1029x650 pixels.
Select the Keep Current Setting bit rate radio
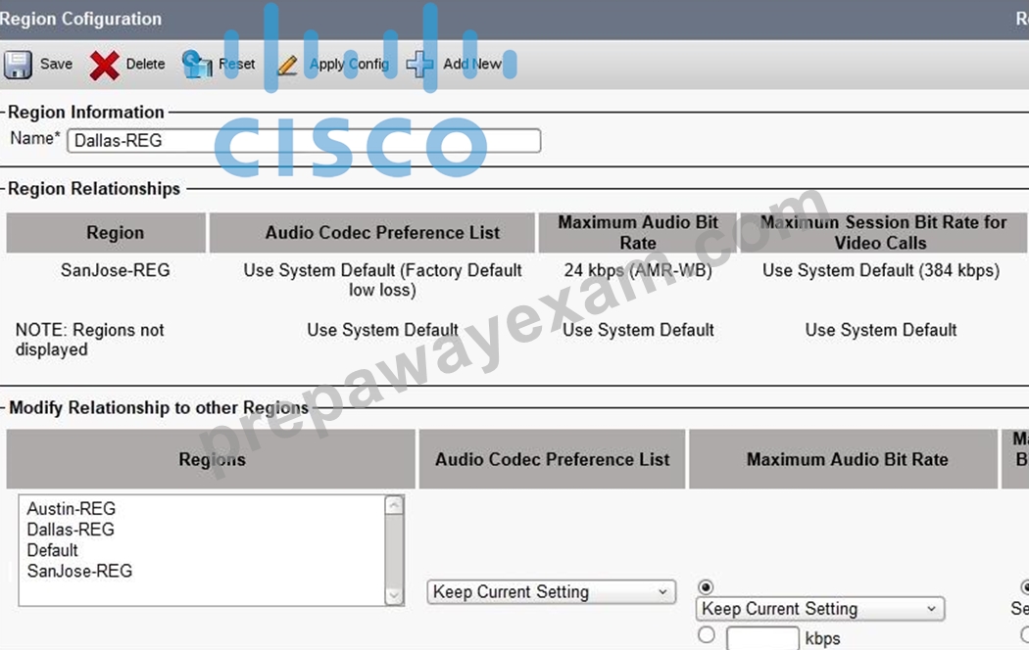pos(707,586)
